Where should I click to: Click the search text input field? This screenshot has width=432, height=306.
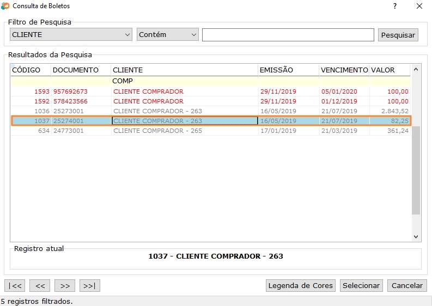pyautogui.click(x=288, y=35)
